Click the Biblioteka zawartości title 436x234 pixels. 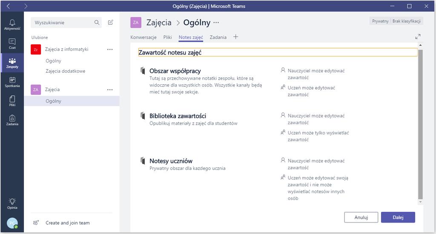click(178, 116)
